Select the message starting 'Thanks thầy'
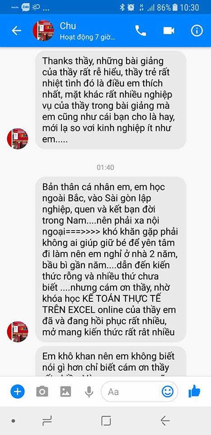This screenshot has height=435, width=211. click(111, 100)
